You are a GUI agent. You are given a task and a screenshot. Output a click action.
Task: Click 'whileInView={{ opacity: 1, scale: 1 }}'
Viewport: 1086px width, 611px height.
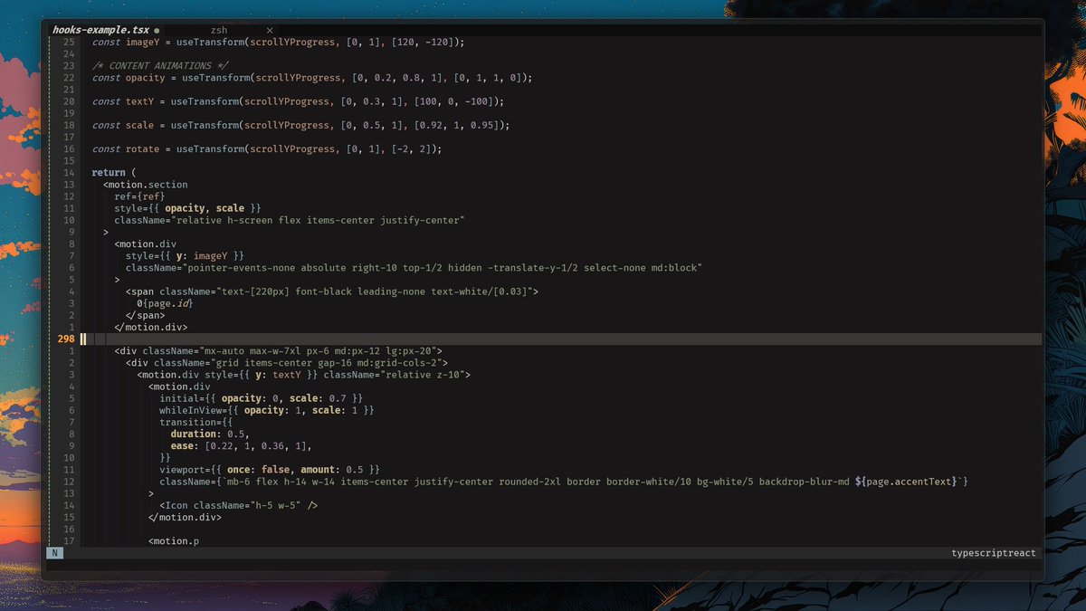pos(267,410)
